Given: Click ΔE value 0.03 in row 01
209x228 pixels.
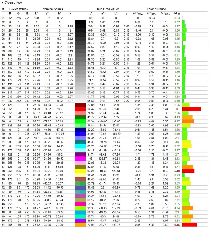Looking at the screenshot, I should coord(177,18).
